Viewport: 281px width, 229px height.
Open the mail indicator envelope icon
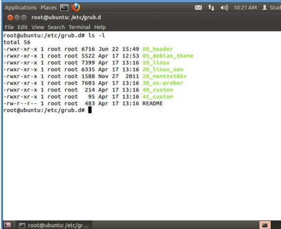[198, 7]
